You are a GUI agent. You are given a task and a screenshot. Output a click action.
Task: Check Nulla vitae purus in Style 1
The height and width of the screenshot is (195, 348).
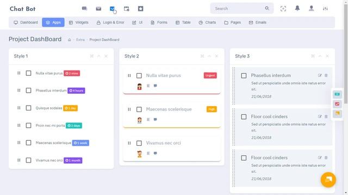click(28, 73)
